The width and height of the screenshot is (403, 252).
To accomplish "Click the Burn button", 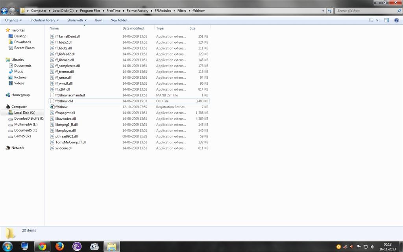I will pyautogui.click(x=98, y=20).
